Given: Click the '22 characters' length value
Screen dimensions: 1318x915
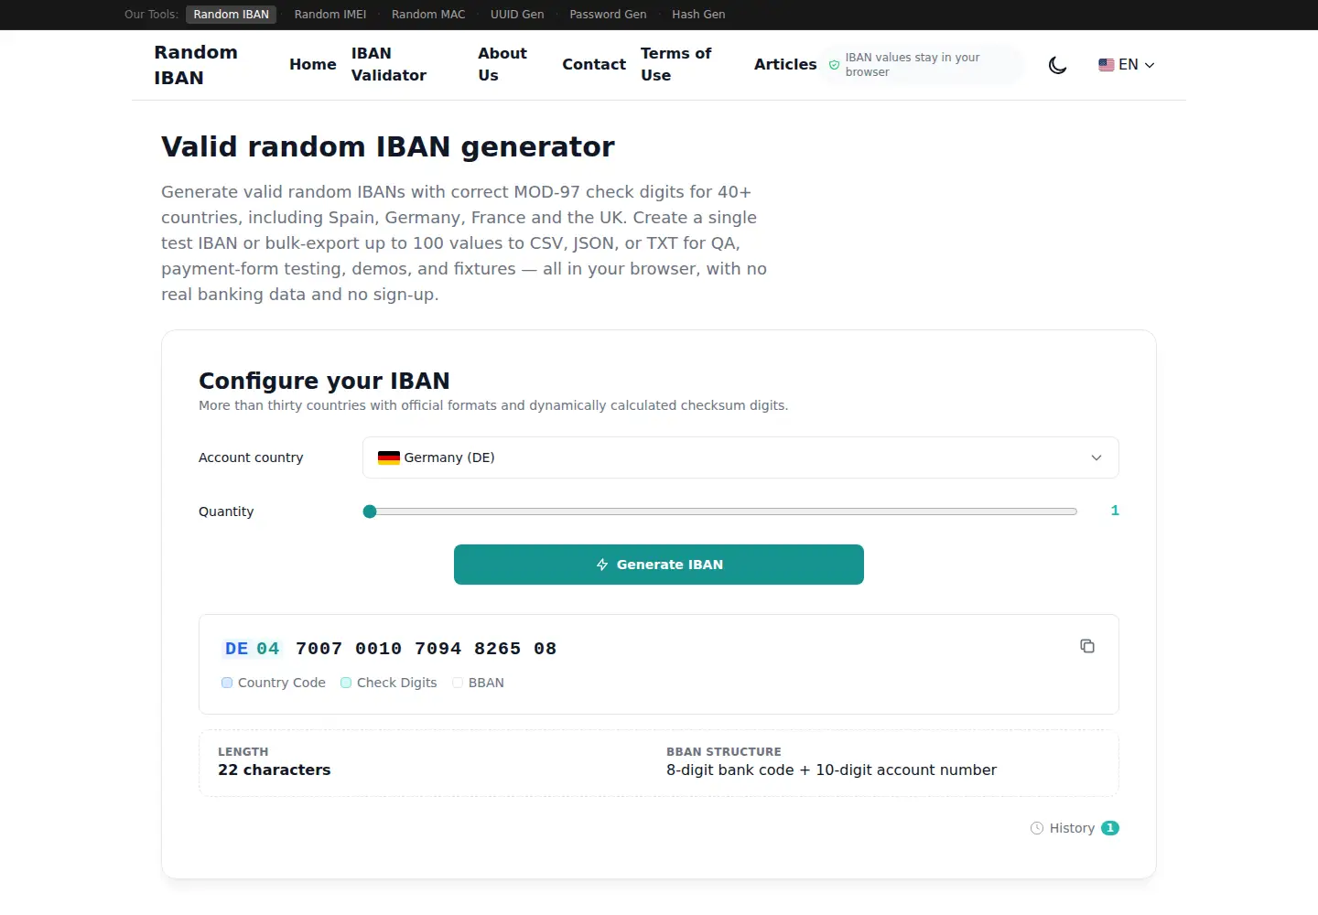Looking at the screenshot, I should point(275,770).
